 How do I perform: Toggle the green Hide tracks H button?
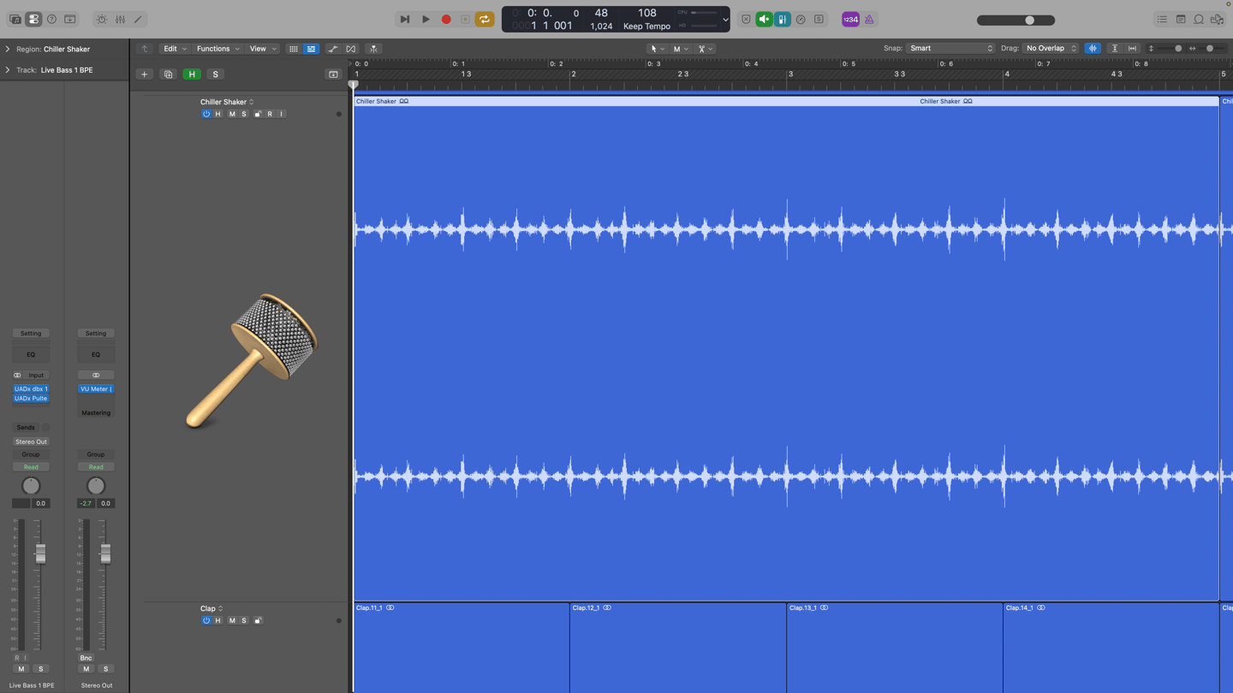coord(192,74)
